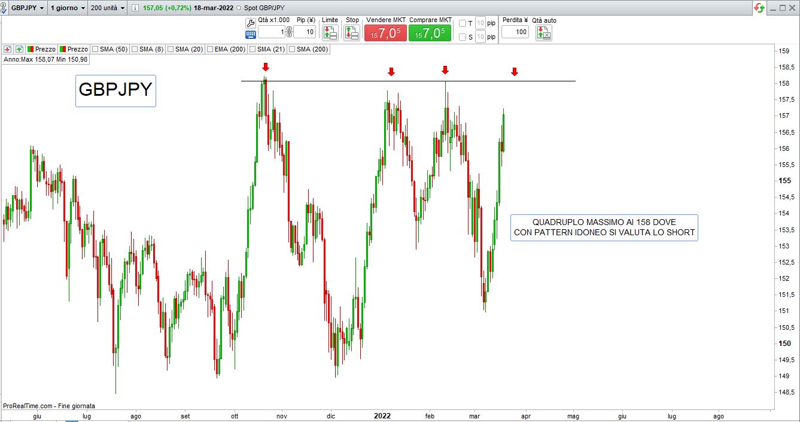Open the 1 giorno timeframe dropdown
800x422 pixels.
point(67,8)
